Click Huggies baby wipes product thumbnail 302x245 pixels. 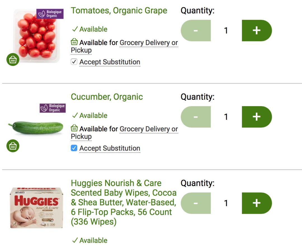[37, 208]
